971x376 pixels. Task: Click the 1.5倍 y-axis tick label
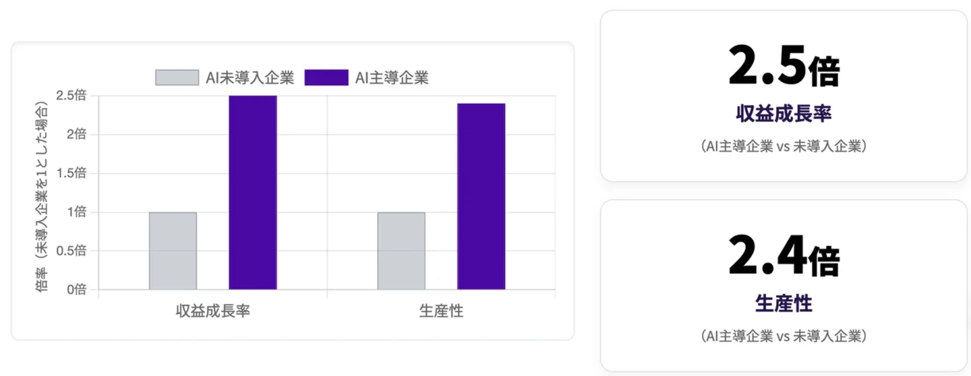click(x=71, y=173)
